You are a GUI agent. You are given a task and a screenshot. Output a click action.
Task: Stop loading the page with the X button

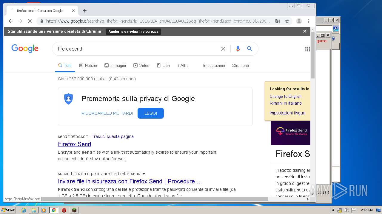coord(30,21)
